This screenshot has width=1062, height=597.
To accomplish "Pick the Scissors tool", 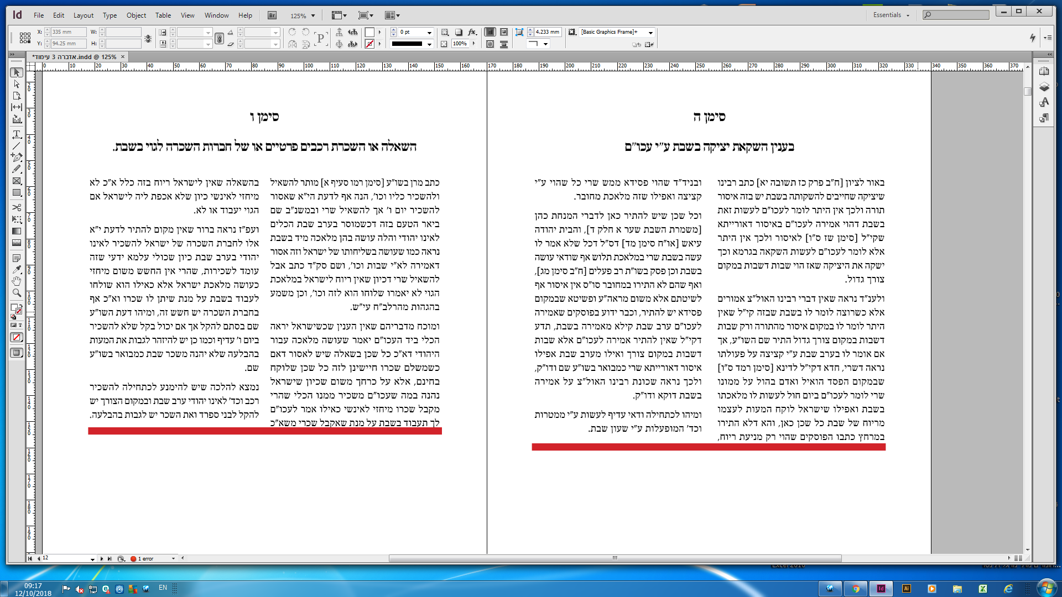I will click(17, 207).
